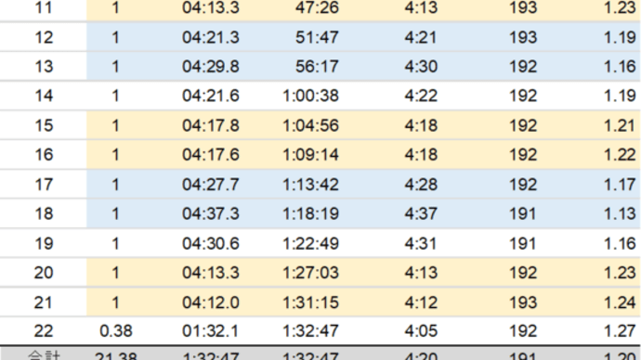641x360 pixels.
Task: Click lap 16 split time 04:17.6
Action: point(211,155)
